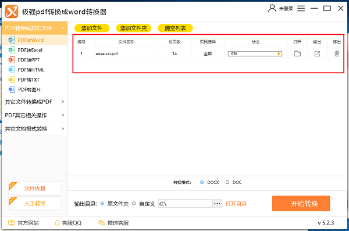This screenshot has width=349, height=231.
Task: Click the 开始转换 button
Action: (x=301, y=204)
